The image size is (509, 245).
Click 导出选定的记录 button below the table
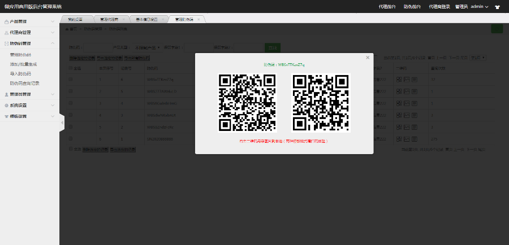pyautogui.click(x=122, y=150)
